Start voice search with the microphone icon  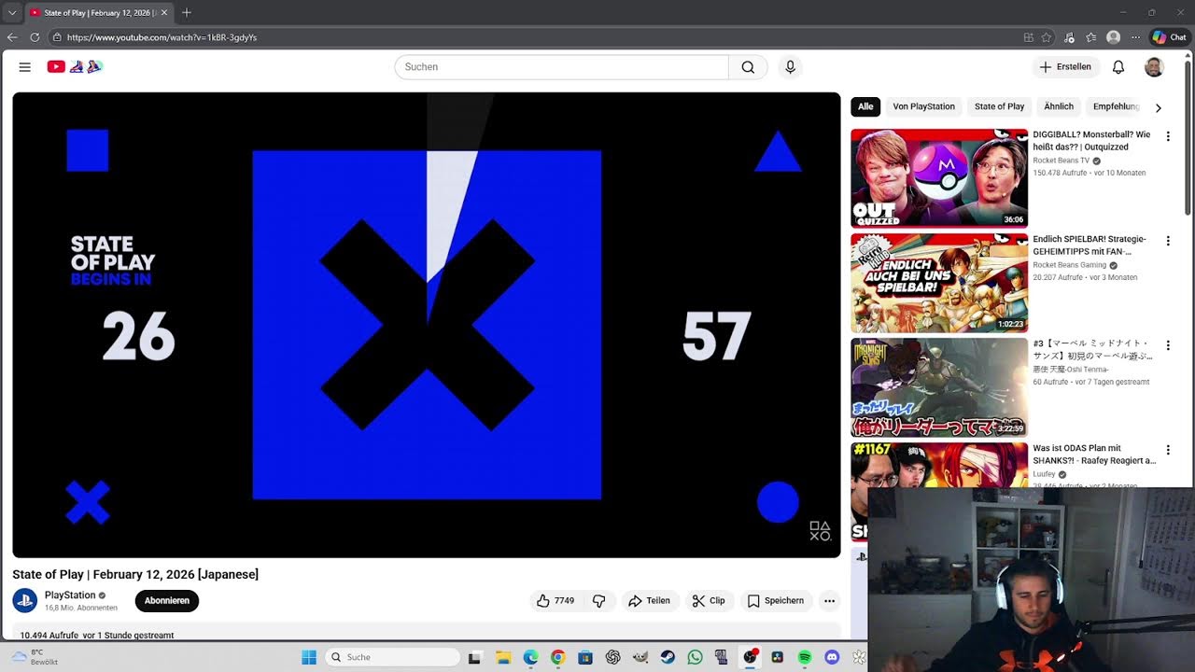click(x=790, y=67)
